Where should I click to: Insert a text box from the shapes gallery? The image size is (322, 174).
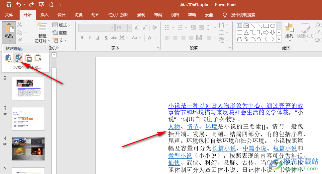[x=239, y=26]
